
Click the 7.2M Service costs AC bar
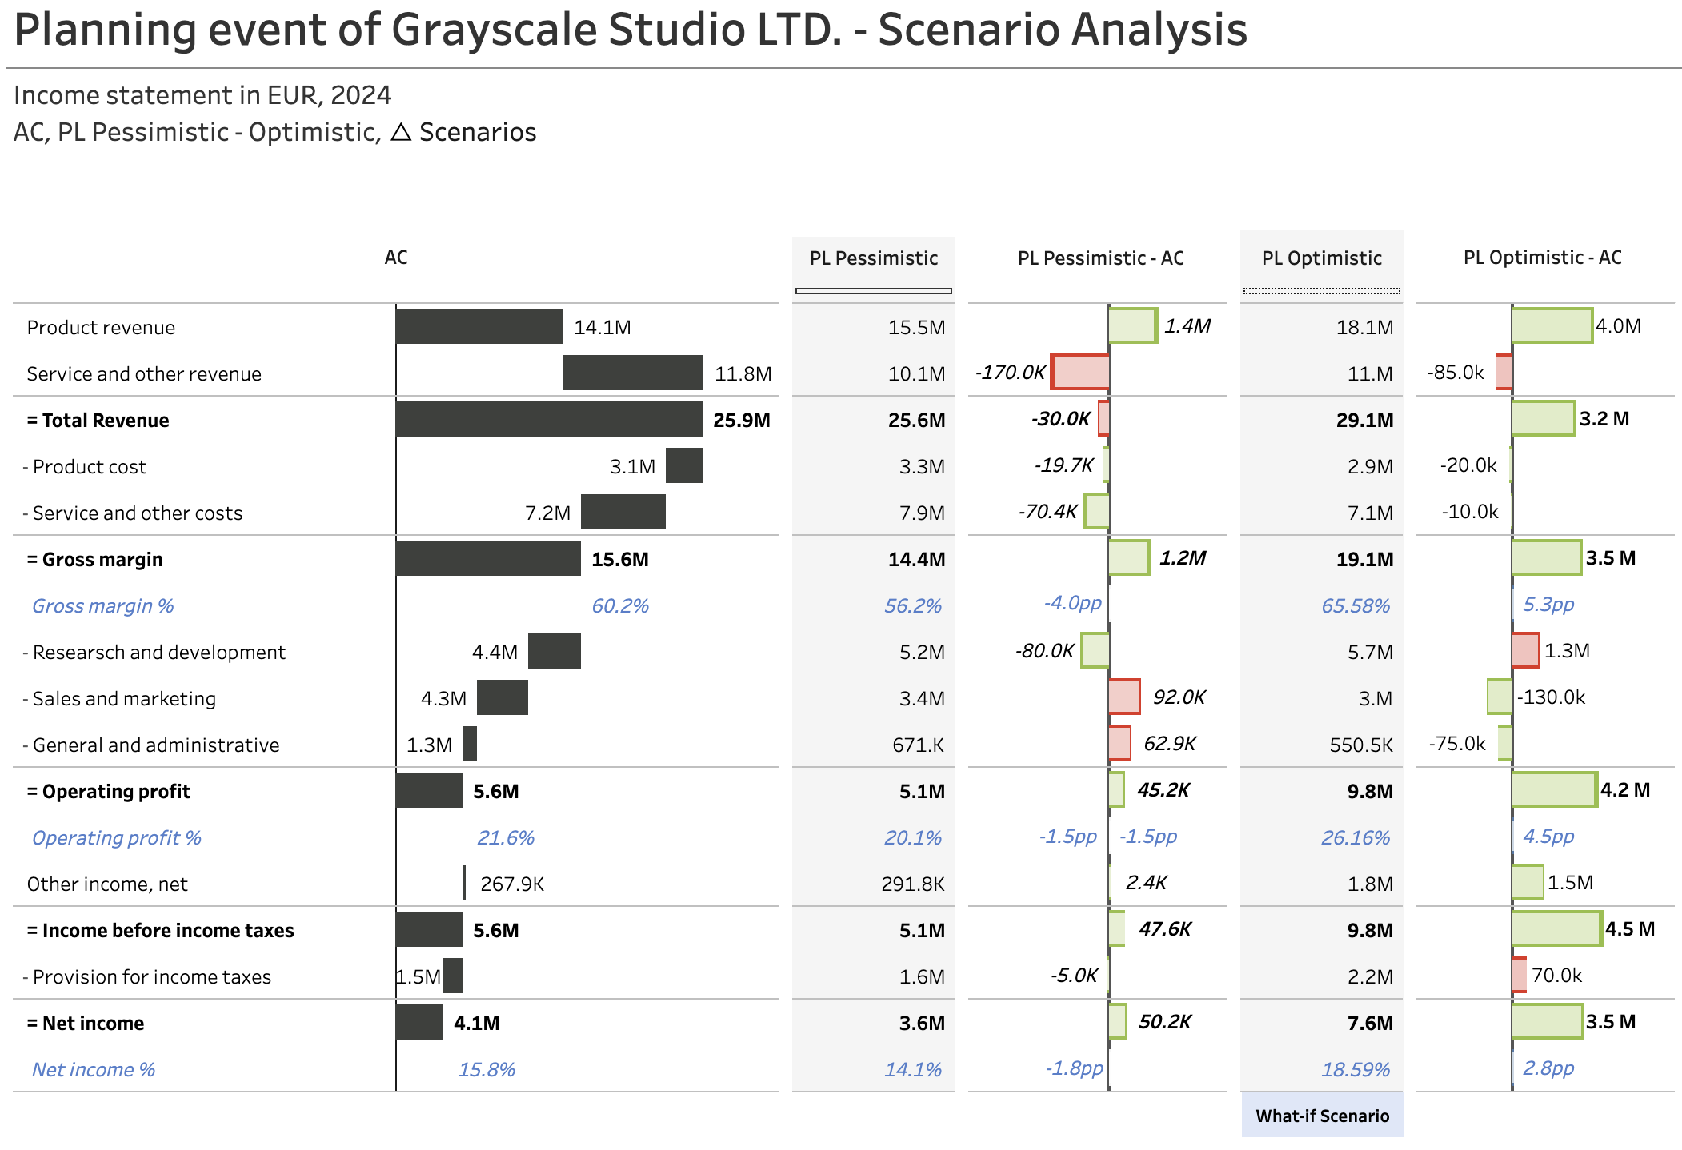point(623,512)
